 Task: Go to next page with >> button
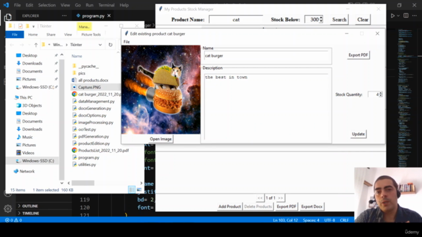pos(280,198)
